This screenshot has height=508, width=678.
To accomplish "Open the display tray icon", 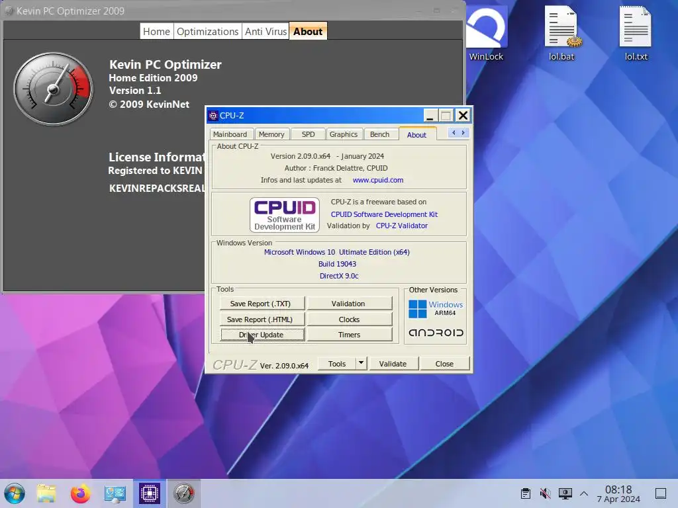I will [565, 493].
